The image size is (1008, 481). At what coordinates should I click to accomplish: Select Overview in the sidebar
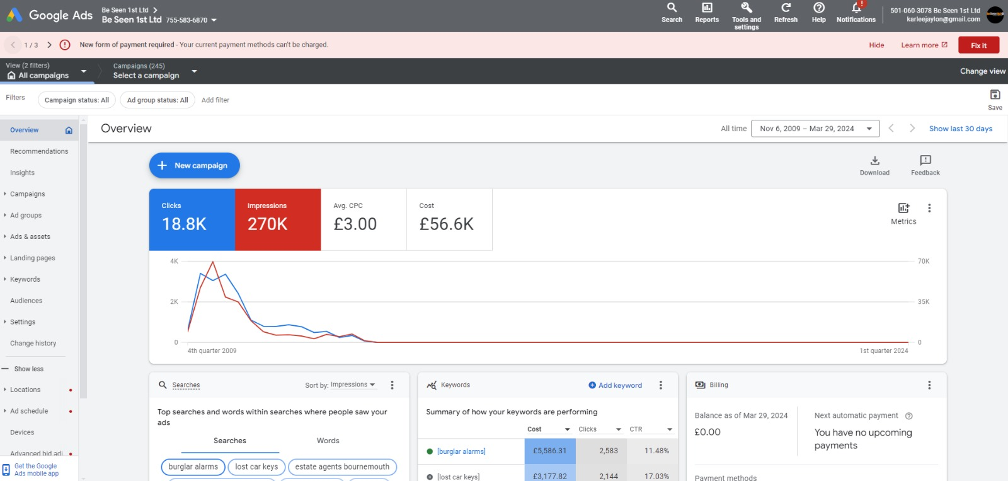point(39,130)
